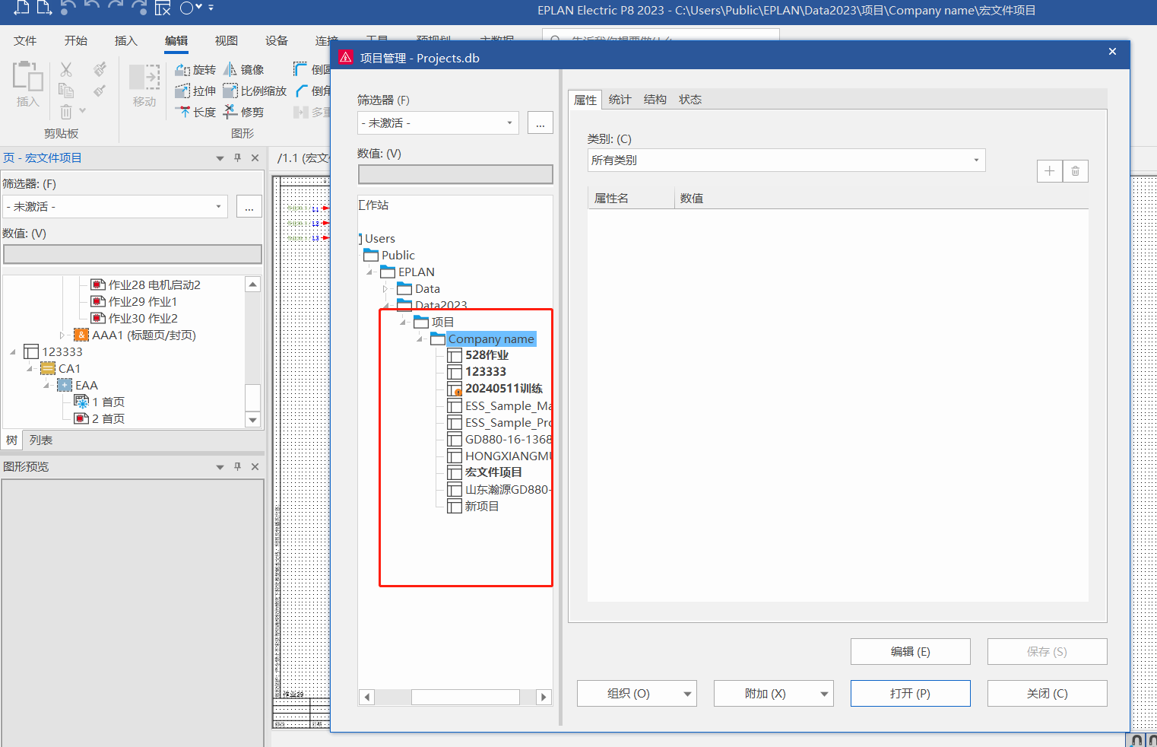Click the previous page icon in quick access bar
Viewport: 1157px width, 747px height.
[x=22, y=8]
